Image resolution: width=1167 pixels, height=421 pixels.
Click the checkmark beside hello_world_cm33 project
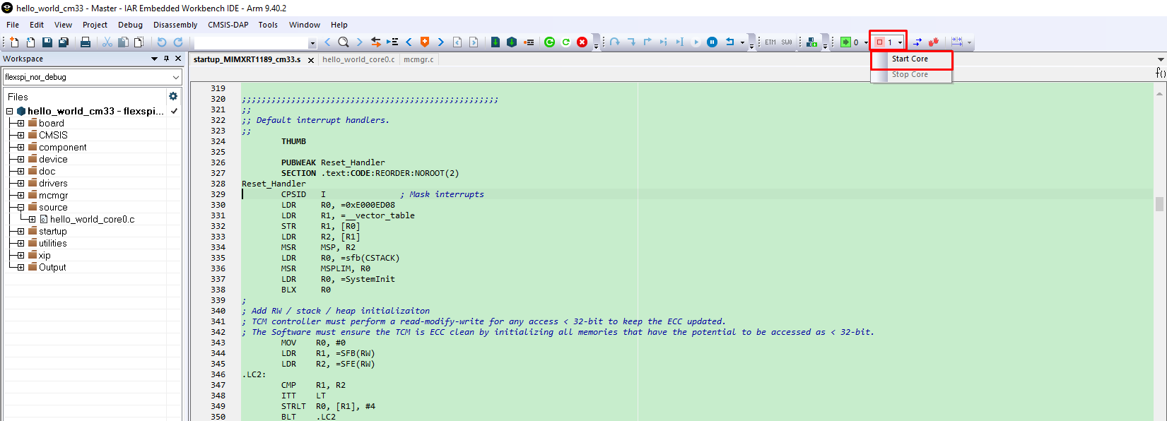pos(174,111)
